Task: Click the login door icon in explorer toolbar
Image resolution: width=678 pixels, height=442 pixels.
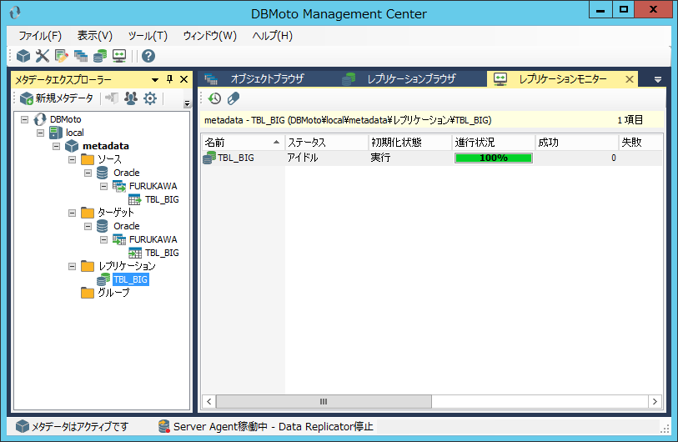Action: click(x=112, y=98)
